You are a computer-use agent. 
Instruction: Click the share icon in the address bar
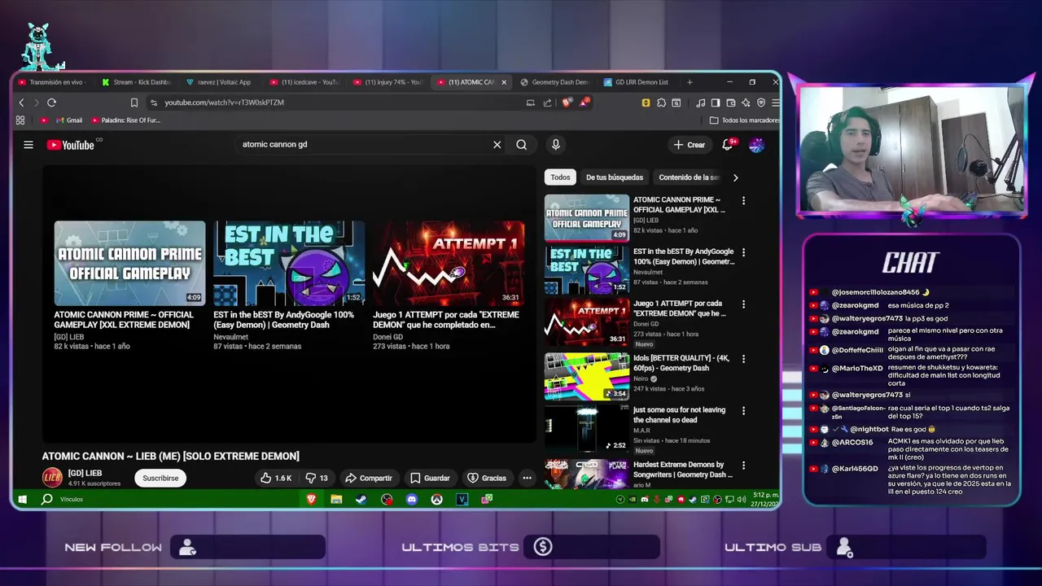point(547,103)
